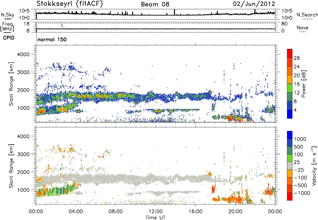Click the '500' velocity colorbar tick value

[299, 147]
